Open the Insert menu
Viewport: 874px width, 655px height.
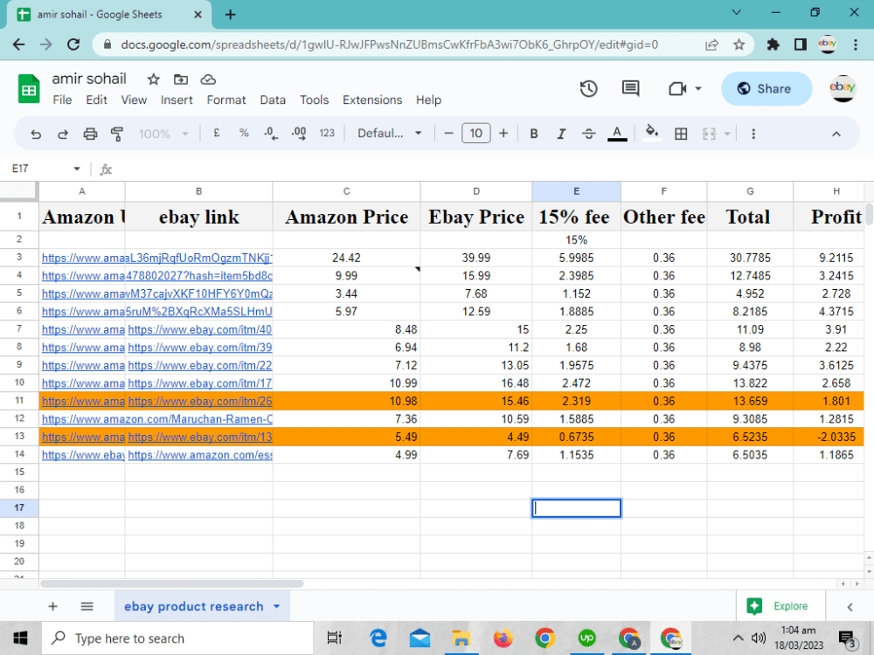pos(177,100)
